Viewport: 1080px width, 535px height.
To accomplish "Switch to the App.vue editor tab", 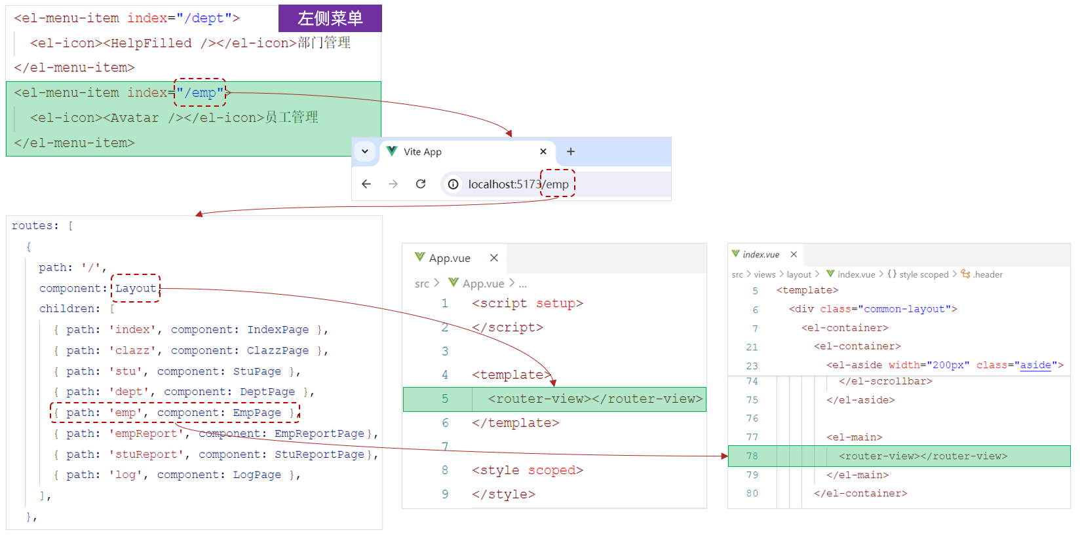I will click(449, 258).
